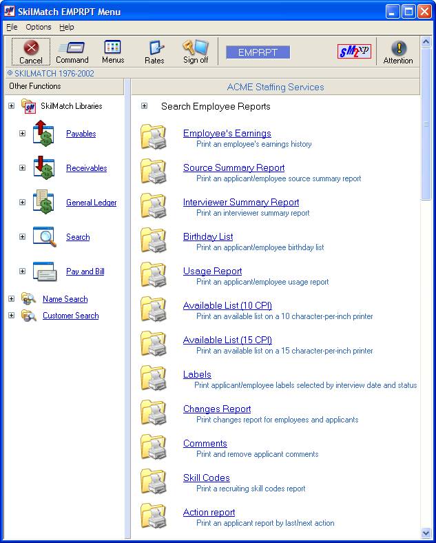Screen dimensions: 436x543
Task: Click the Available List (15 CPI) folder icon
Action: (x=154, y=344)
